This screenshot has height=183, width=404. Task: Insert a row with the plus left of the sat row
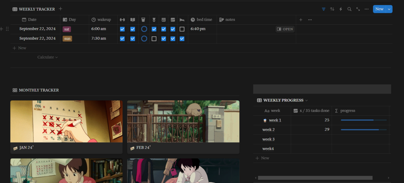[x=2, y=29]
